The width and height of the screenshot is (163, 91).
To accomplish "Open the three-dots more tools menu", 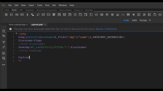I will (4, 65).
